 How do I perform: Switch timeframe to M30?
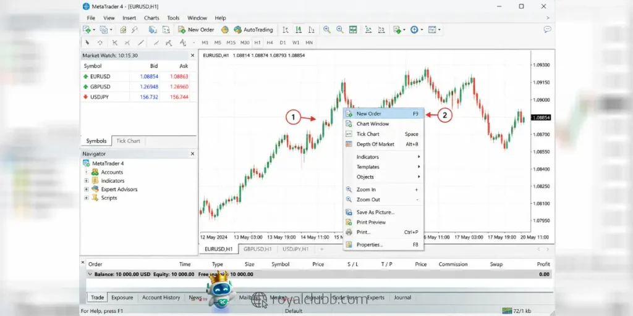click(245, 43)
